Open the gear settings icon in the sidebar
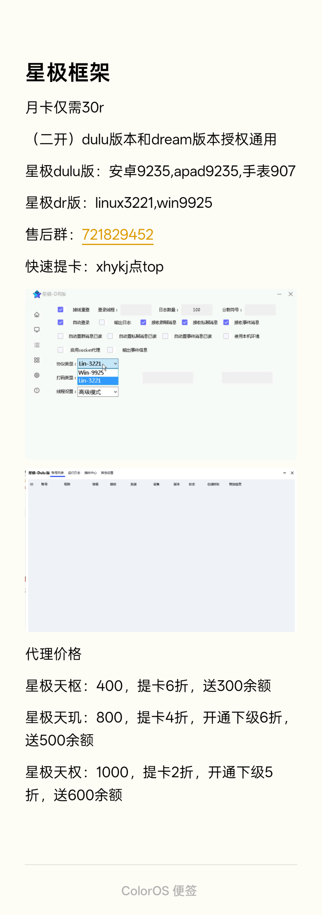 tap(37, 375)
